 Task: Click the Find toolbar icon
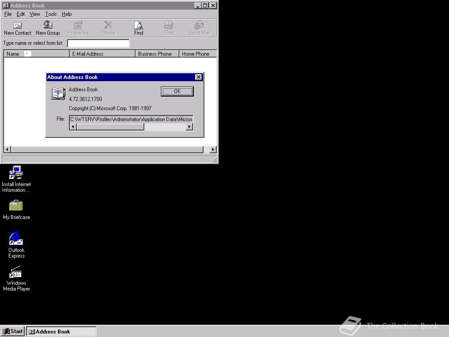[139, 28]
